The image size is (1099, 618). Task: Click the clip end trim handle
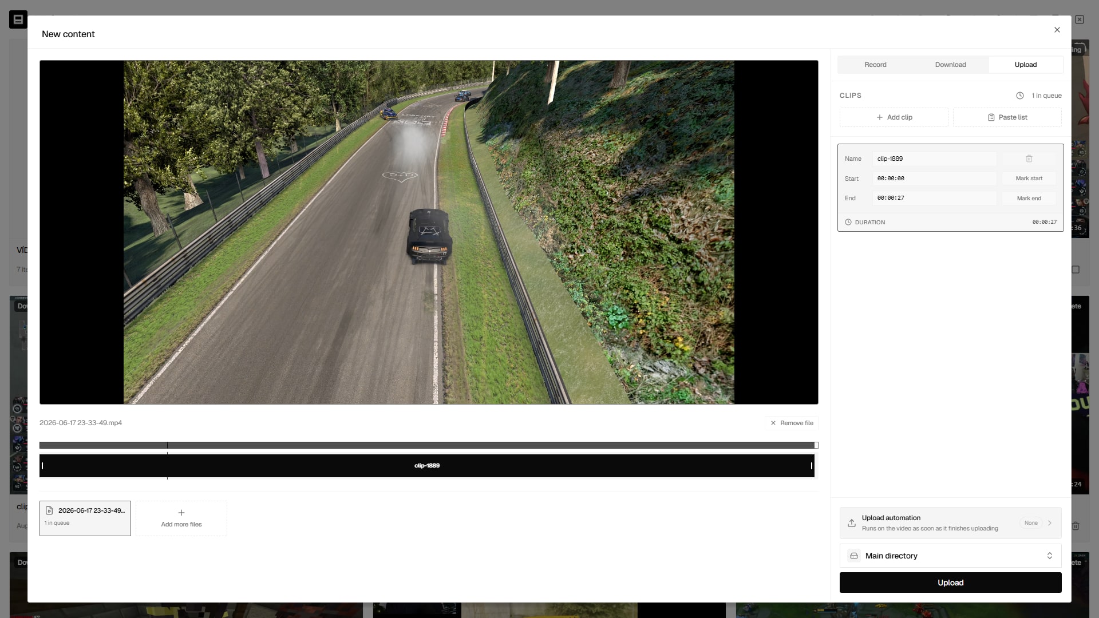click(x=811, y=466)
